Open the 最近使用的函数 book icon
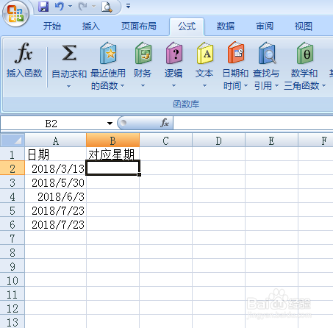333x328 pixels. pyautogui.click(x=108, y=53)
